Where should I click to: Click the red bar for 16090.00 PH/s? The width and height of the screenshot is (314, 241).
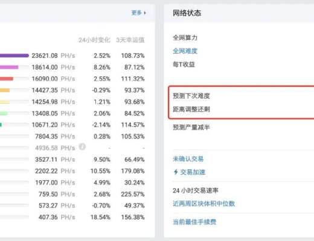point(7,79)
